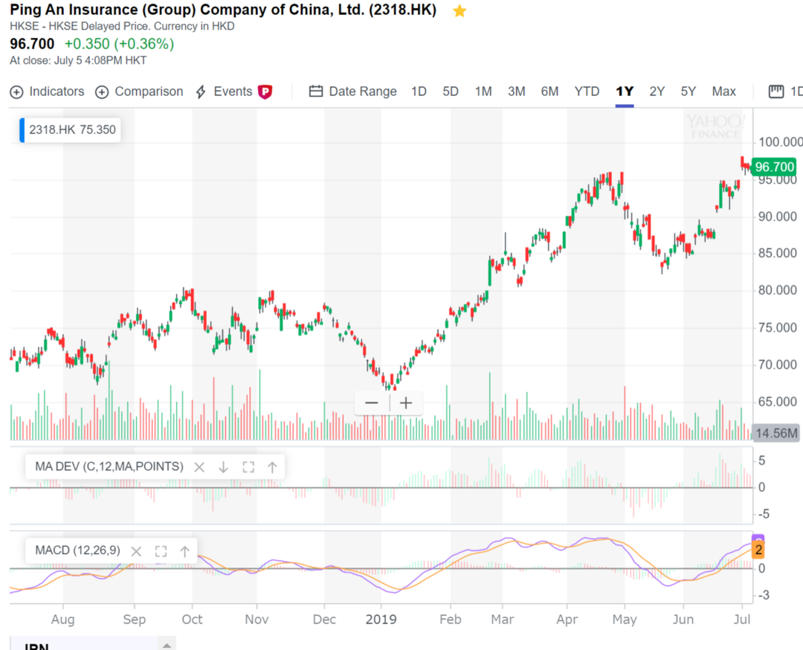Open the Comparison menu
The image size is (803, 650).
[x=139, y=91]
